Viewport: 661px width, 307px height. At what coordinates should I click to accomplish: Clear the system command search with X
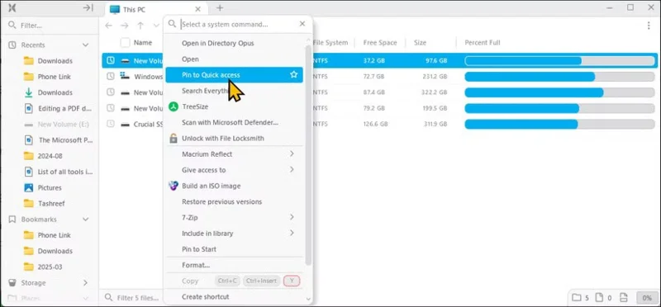tap(302, 24)
